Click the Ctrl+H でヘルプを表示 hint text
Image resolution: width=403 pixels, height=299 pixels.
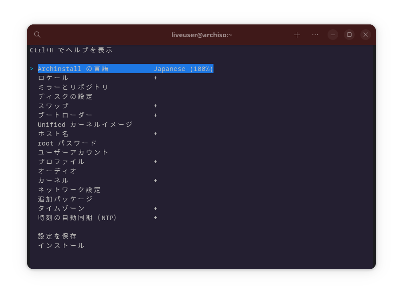71,50
